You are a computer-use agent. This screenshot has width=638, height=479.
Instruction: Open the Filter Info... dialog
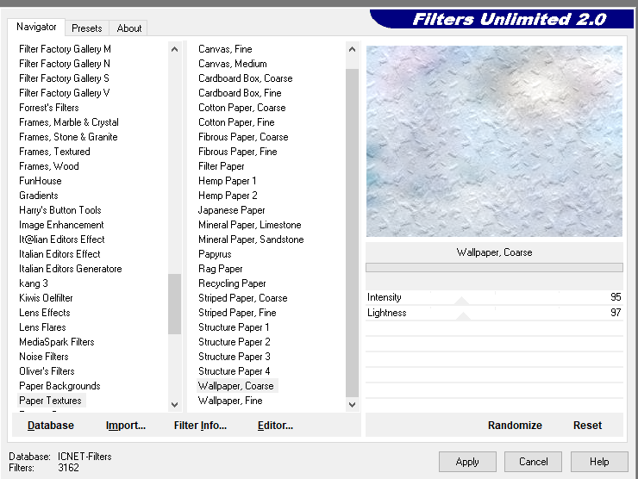[x=200, y=425]
